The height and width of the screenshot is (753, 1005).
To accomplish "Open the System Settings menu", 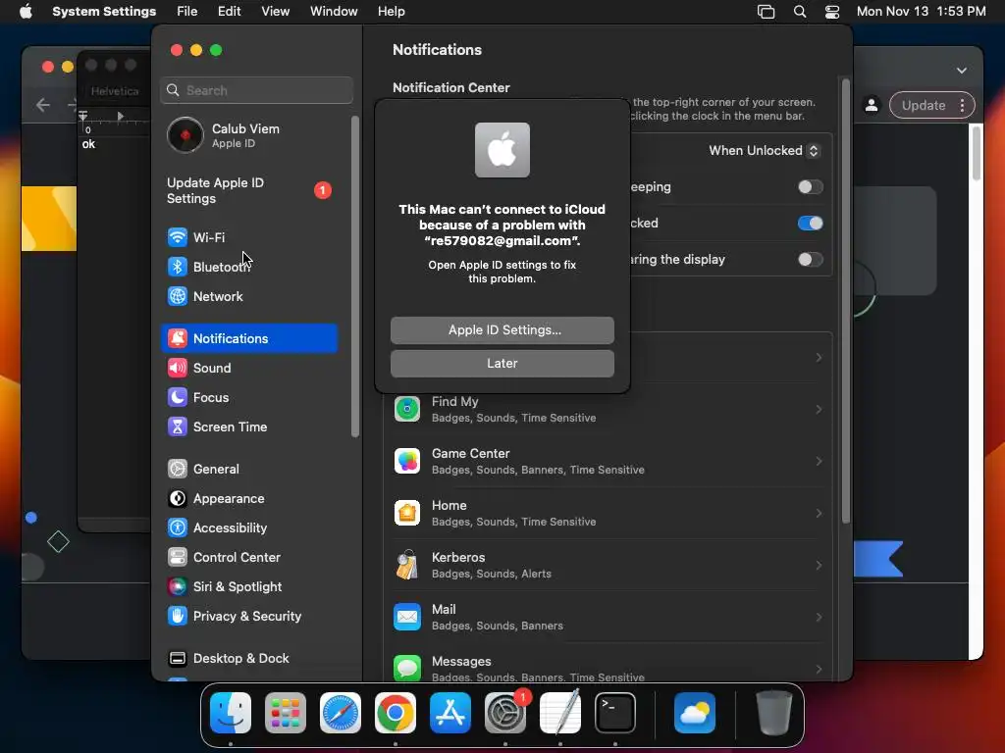I will point(104,12).
